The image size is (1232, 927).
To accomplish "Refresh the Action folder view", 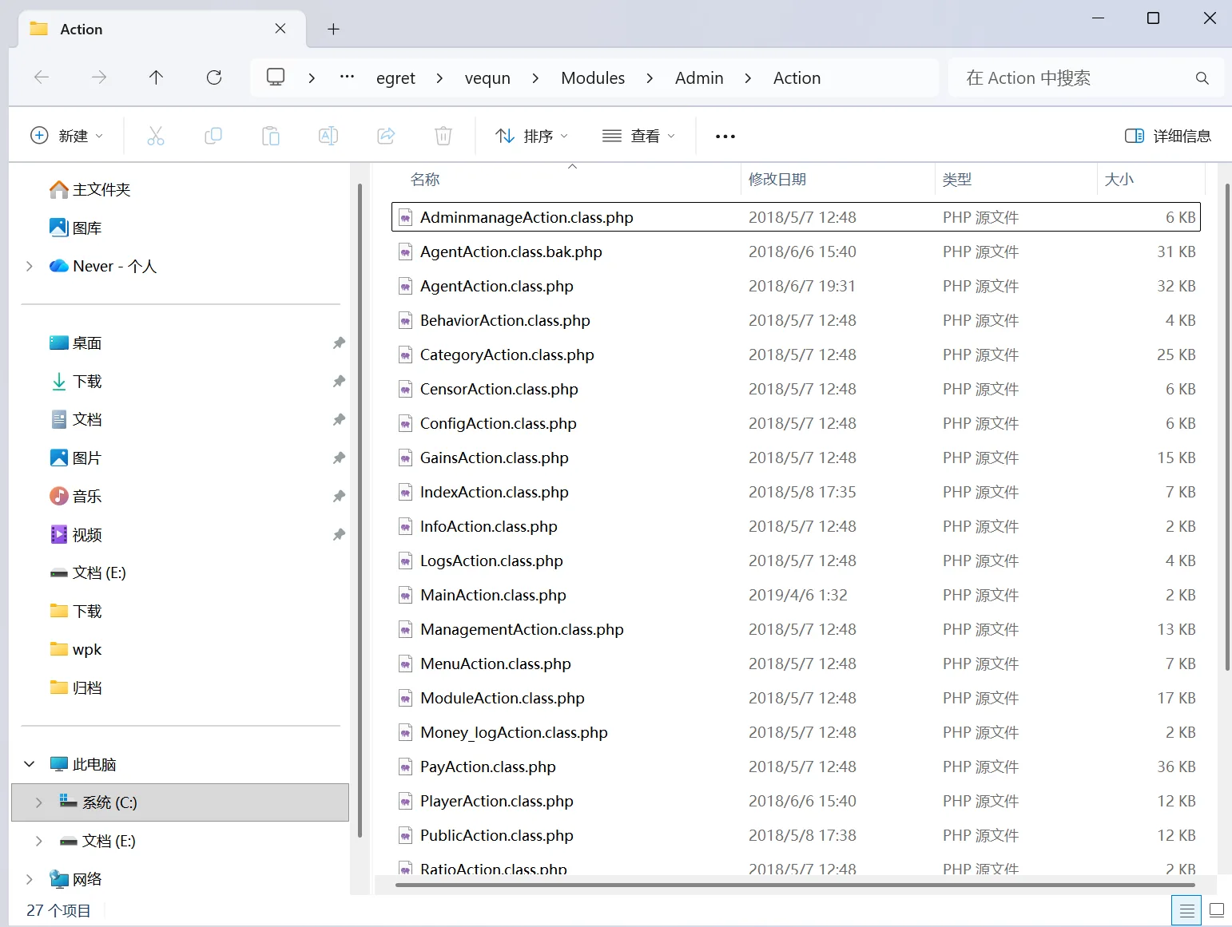I will [214, 77].
